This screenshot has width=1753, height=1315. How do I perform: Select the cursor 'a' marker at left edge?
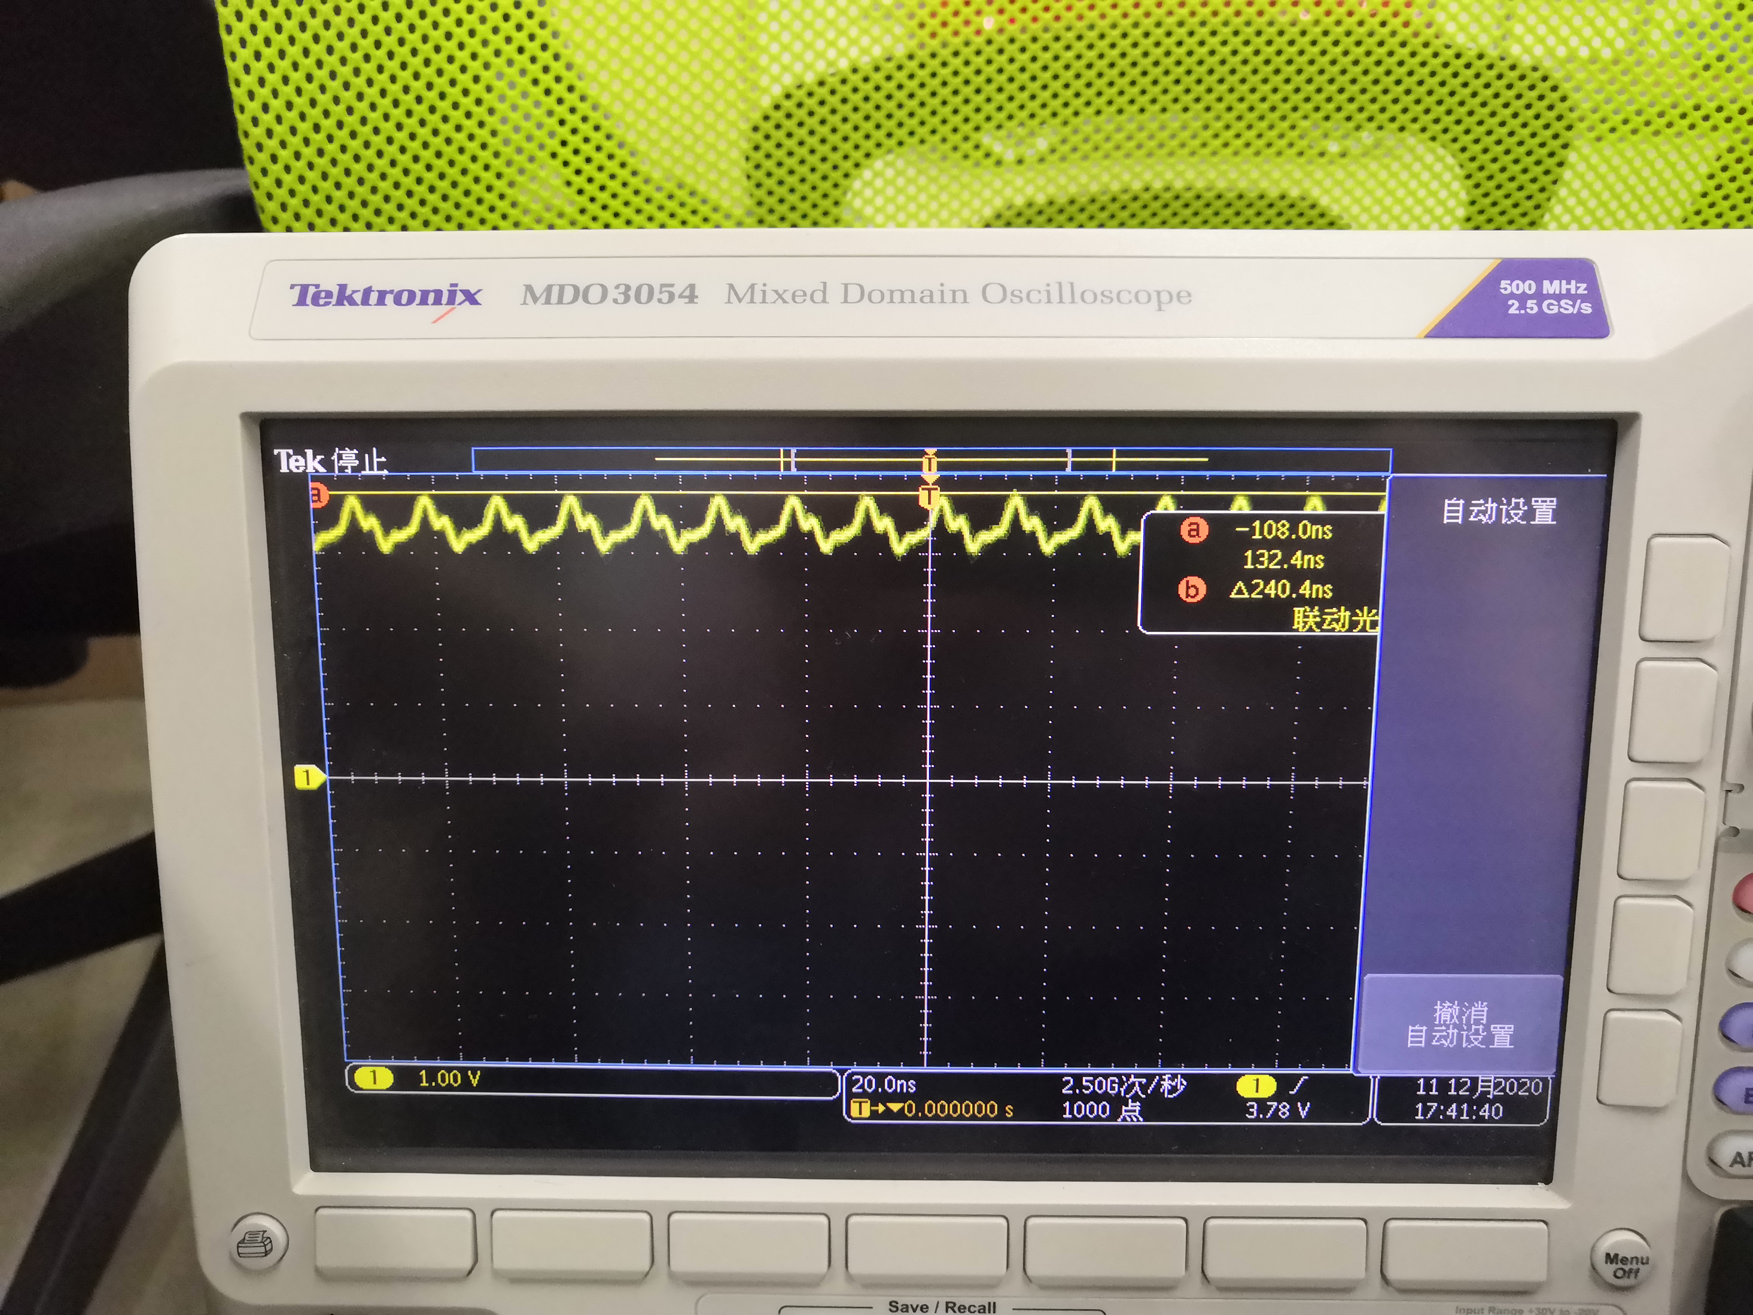point(318,495)
